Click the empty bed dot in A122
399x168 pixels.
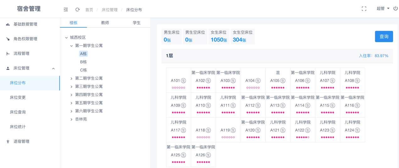click(x=308, y=137)
